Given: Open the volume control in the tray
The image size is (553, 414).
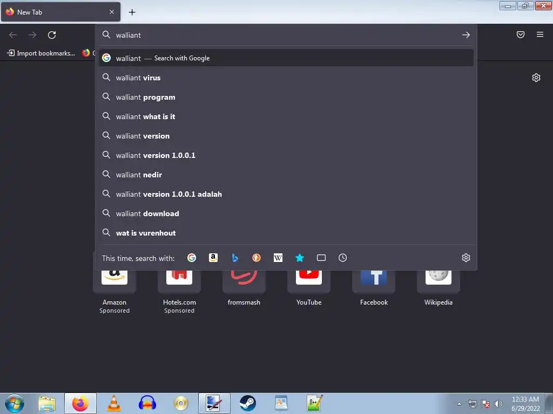Looking at the screenshot, I should point(498,404).
